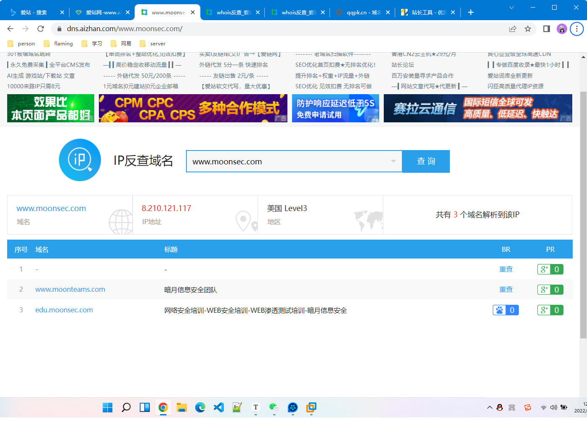Screen dimensions: 587x433
Task: Open the QQ penguin tray icon
Action: pyautogui.click(x=500, y=407)
